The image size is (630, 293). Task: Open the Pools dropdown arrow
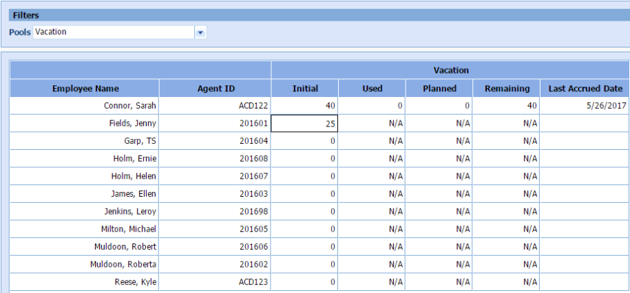coord(200,32)
